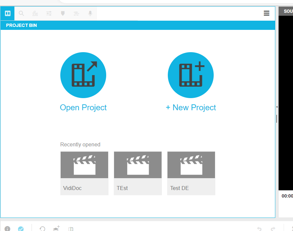The height and width of the screenshot is (231, 293).
Task: Open the recent project Test DE
Action: point(191,173)
